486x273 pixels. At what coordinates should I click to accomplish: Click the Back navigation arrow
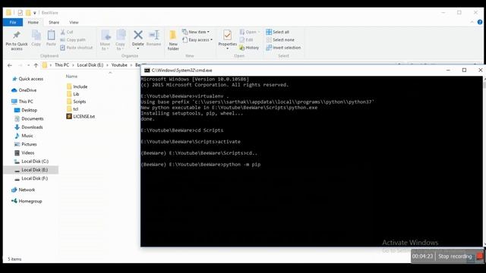[x=10, y=65]
